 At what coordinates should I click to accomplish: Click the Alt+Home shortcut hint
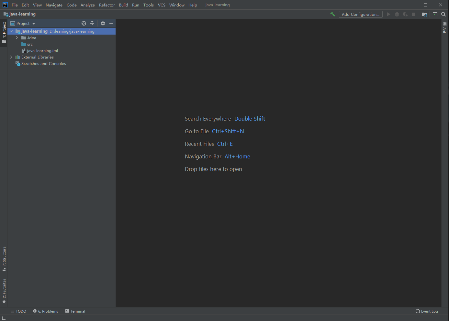(237, 156)
